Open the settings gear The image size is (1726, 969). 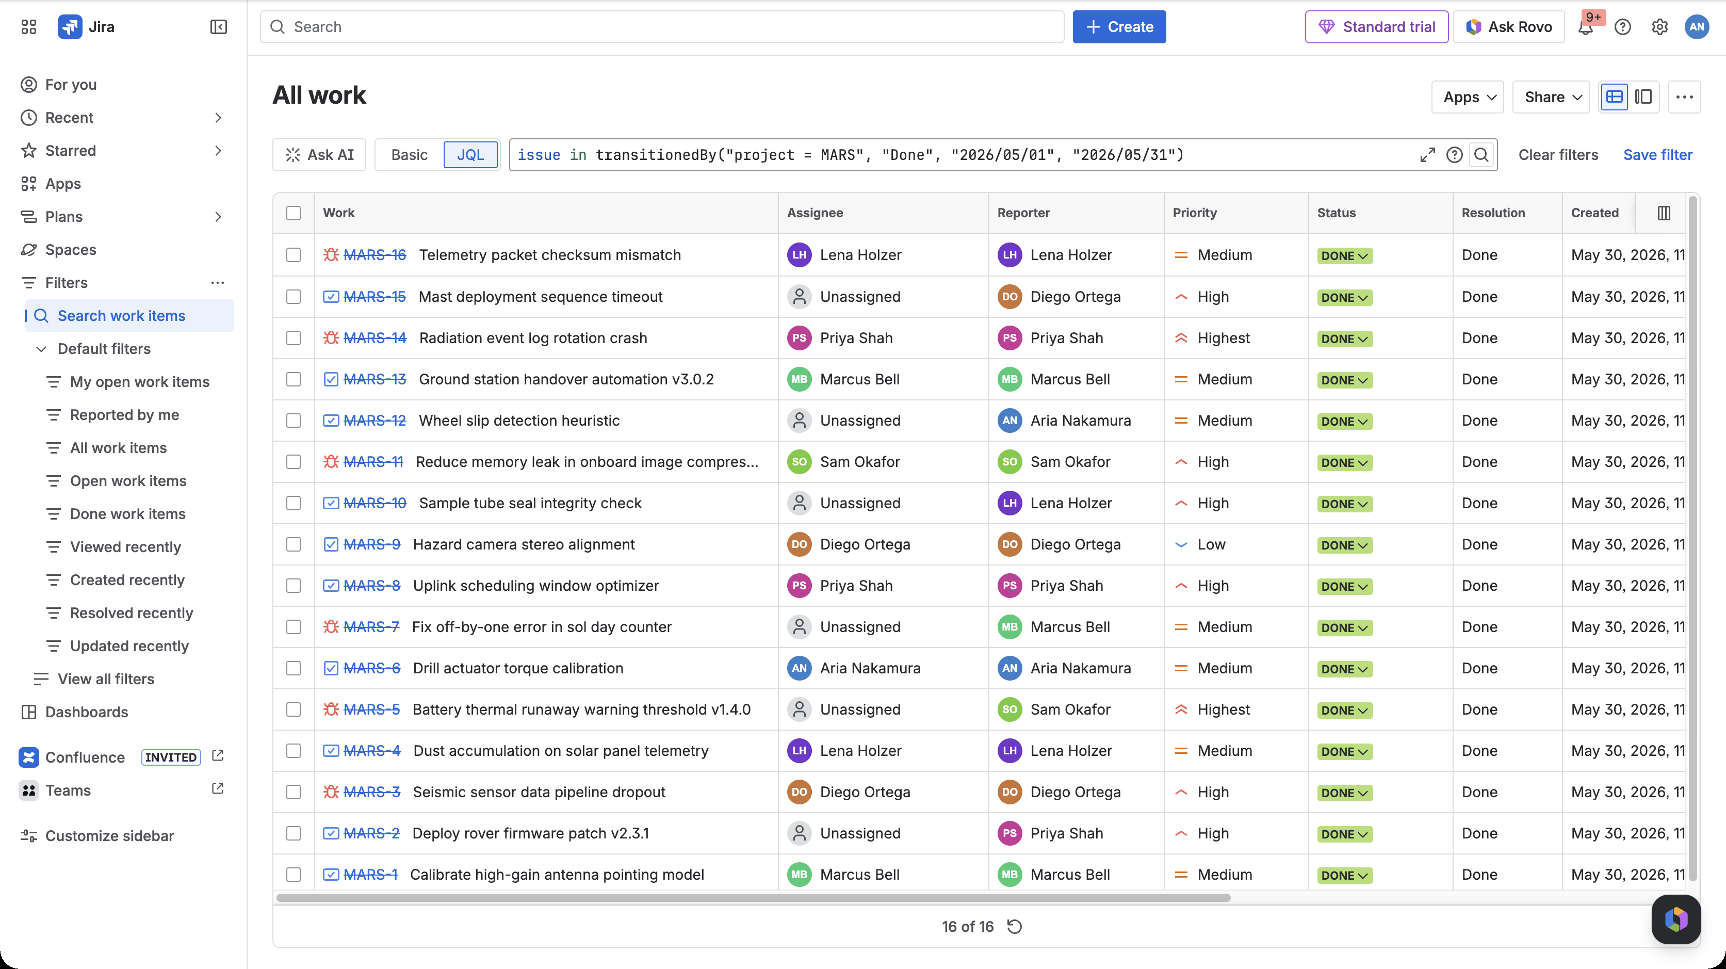click(x=1659, y=27)
